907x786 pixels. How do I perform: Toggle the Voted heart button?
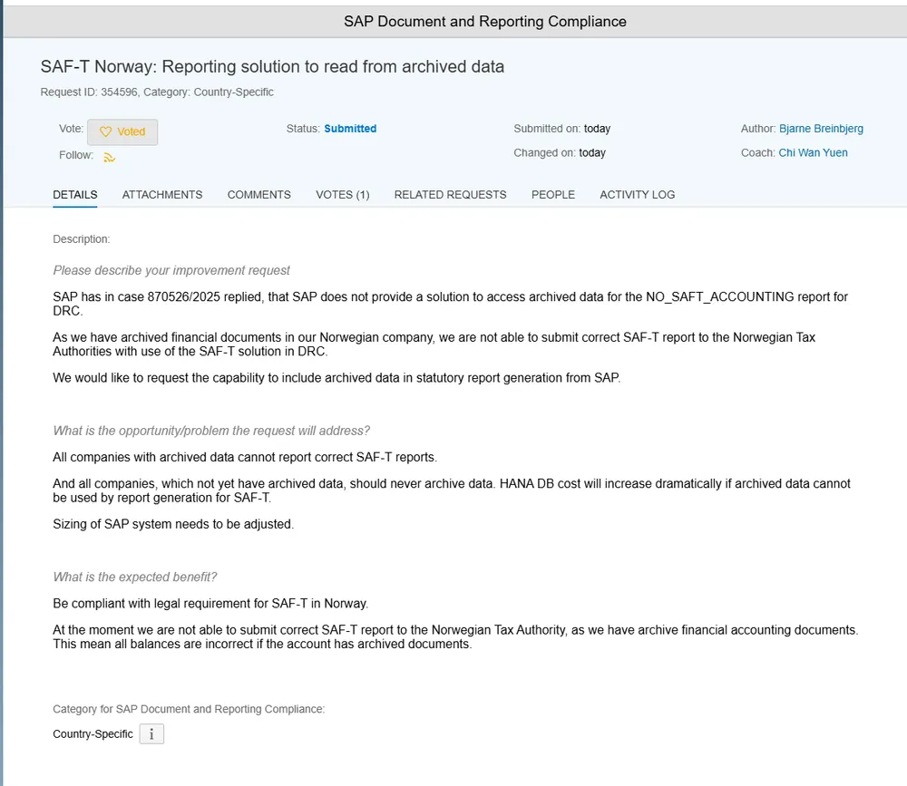[122, 132]
